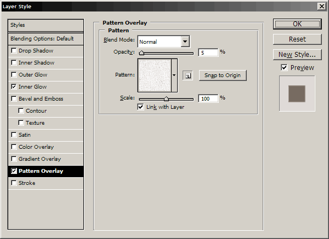This screenshot has width=329, height=239.
Task: Check the Color Overlay checkbox
Action: (x=14, y=147)
